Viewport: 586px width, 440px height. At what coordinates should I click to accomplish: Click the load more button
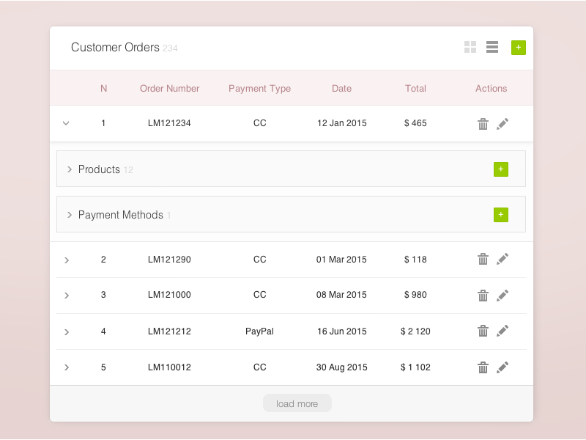tap(297, 403)
